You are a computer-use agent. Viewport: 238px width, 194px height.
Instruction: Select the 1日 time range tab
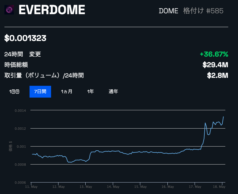tap(14, 91)
